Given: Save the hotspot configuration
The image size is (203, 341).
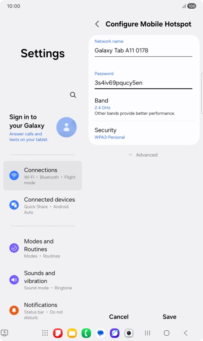Looking at the screenshot, I should (x=169, y=317).
